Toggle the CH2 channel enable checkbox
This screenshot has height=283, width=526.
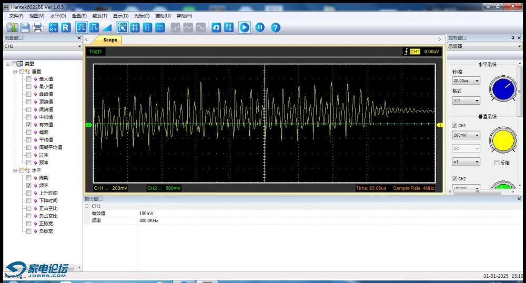pyautogui.click(x=454, y=179)
